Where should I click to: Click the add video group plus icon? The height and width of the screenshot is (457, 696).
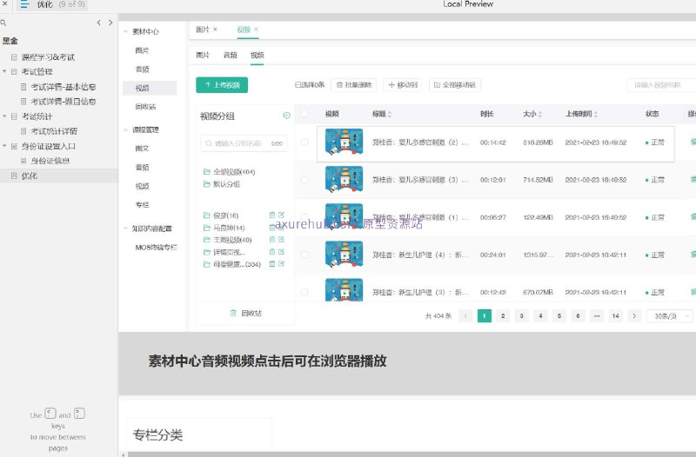coord(287,116)
